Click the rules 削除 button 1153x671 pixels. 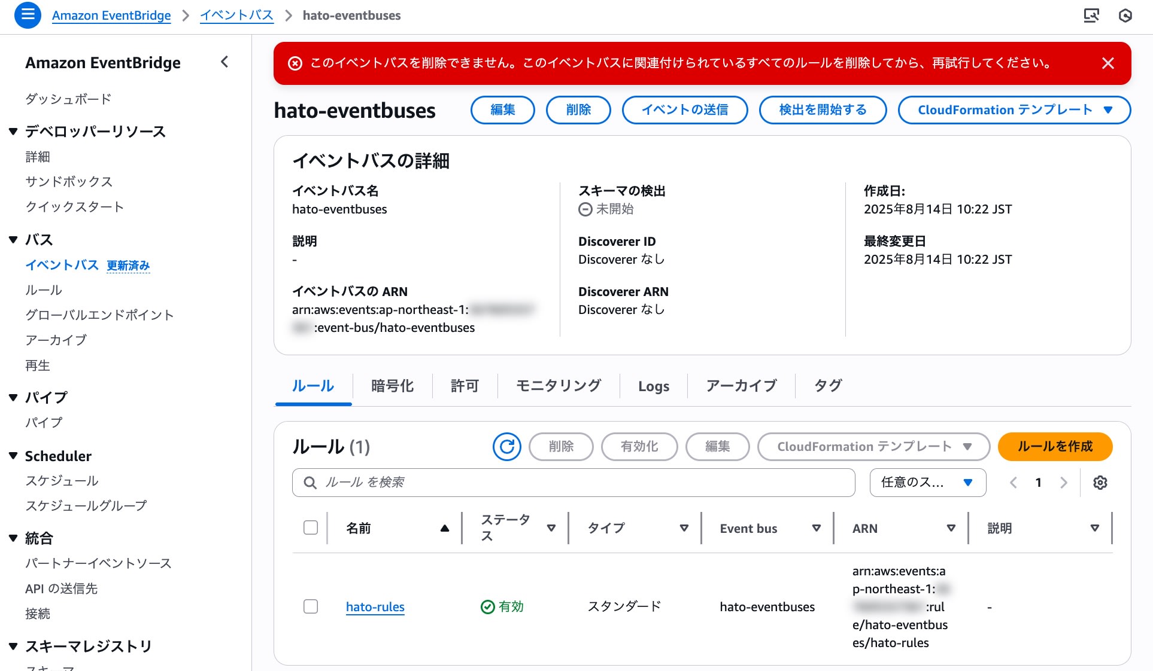click(562, 447)
